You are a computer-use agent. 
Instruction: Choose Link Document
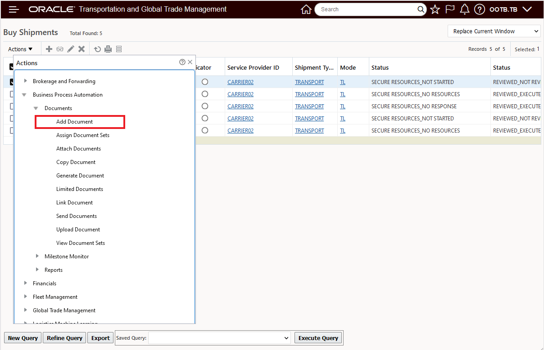(x=75, y=203)
